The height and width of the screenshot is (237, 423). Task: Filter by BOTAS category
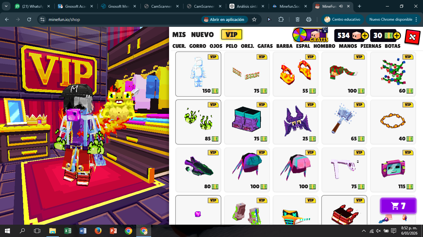392,46
